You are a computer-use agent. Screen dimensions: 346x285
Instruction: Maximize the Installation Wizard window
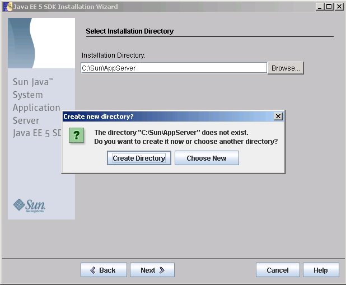(x=329, y=7)
